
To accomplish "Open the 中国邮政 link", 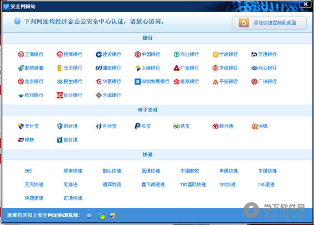I will (189, 171).
